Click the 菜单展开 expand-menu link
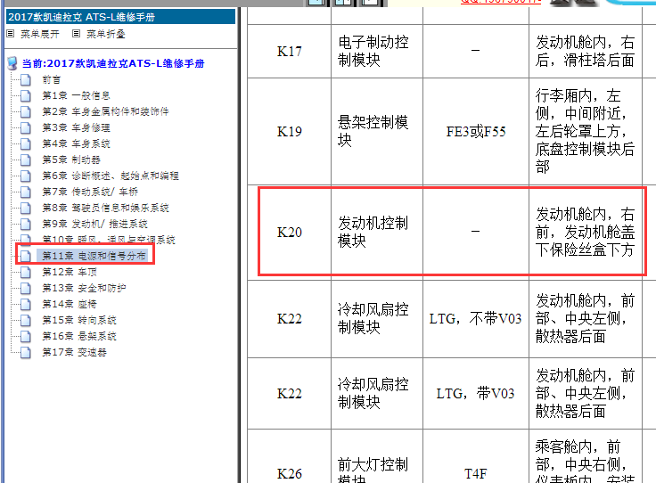Viewport: 656px width, 483px height. [x=40, y=34]
